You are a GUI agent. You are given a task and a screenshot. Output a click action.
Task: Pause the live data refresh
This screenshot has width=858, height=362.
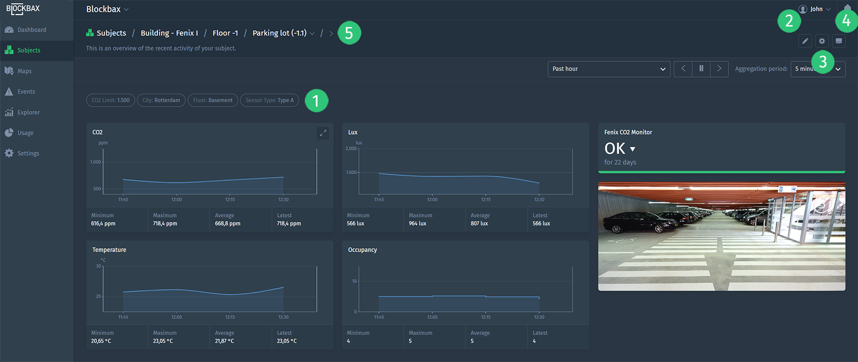(x=701, y=69)
